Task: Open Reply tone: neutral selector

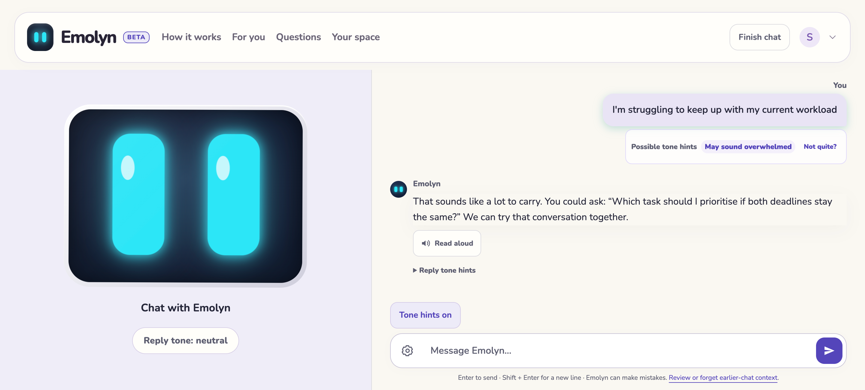Action: tap(185, 340)
